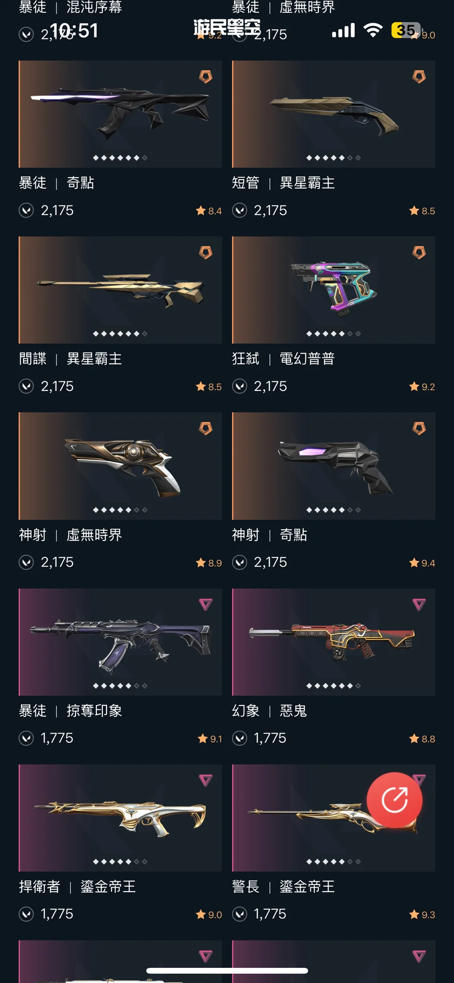Open the 短管 異星霸主 skin image
The width and height of the screenshot is (454, 983).
click(x=333, y=114)
